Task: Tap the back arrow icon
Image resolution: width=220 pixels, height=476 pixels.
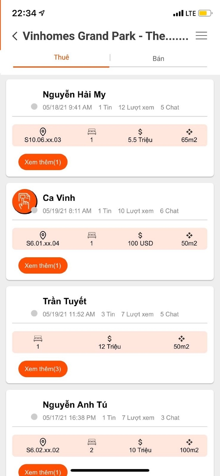Action: (x=15, y=36)
